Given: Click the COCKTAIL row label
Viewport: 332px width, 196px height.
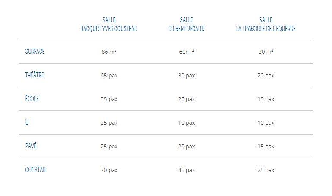Looking at the screenshot, I should click(36, 169).
